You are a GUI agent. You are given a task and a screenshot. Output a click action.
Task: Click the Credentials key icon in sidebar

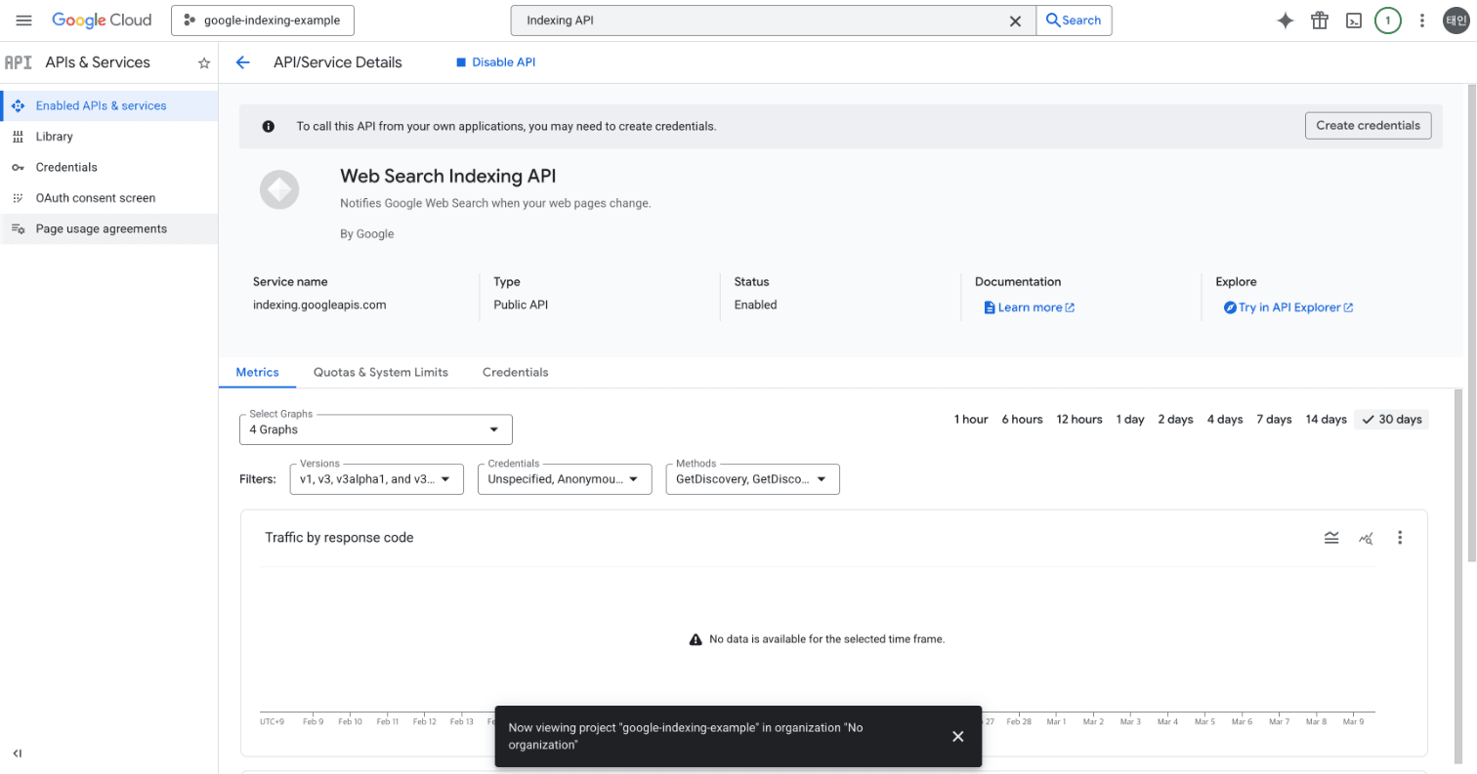click(18, 168)
